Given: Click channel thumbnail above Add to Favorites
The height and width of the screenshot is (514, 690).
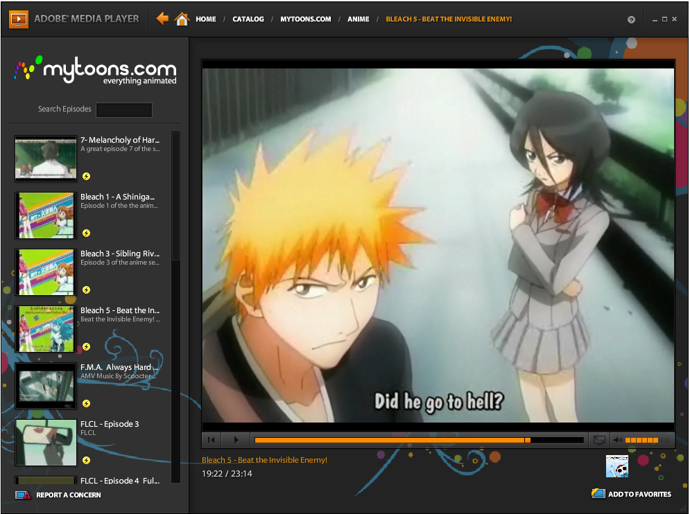Looking at the screenshot, I should pyautogui.click(x=617, y=466).
